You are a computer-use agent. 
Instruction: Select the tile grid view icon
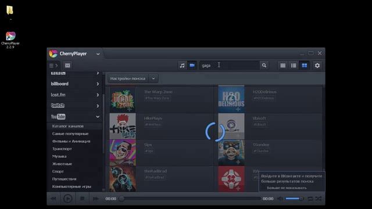click(x=305, y=66)
